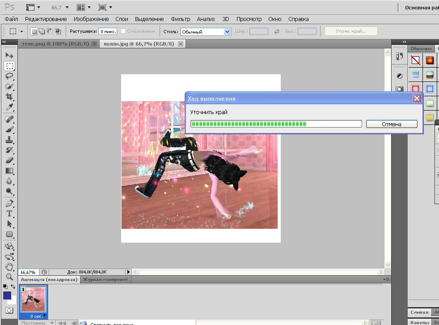Screen dimensions: 439x325
Task: Open the Редактирование menu
Action: (46, 19)
